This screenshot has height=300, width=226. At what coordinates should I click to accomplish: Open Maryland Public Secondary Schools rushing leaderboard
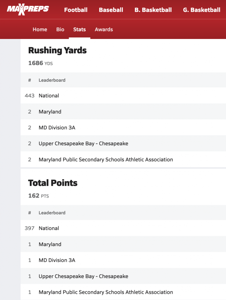pyautogui.click(x=106, y=160)
